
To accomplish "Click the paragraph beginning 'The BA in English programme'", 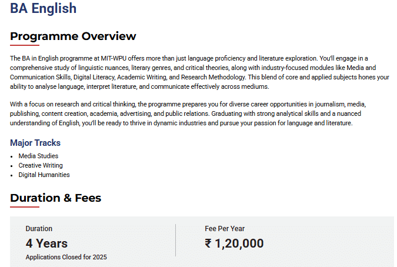I will tap(200, 72).
